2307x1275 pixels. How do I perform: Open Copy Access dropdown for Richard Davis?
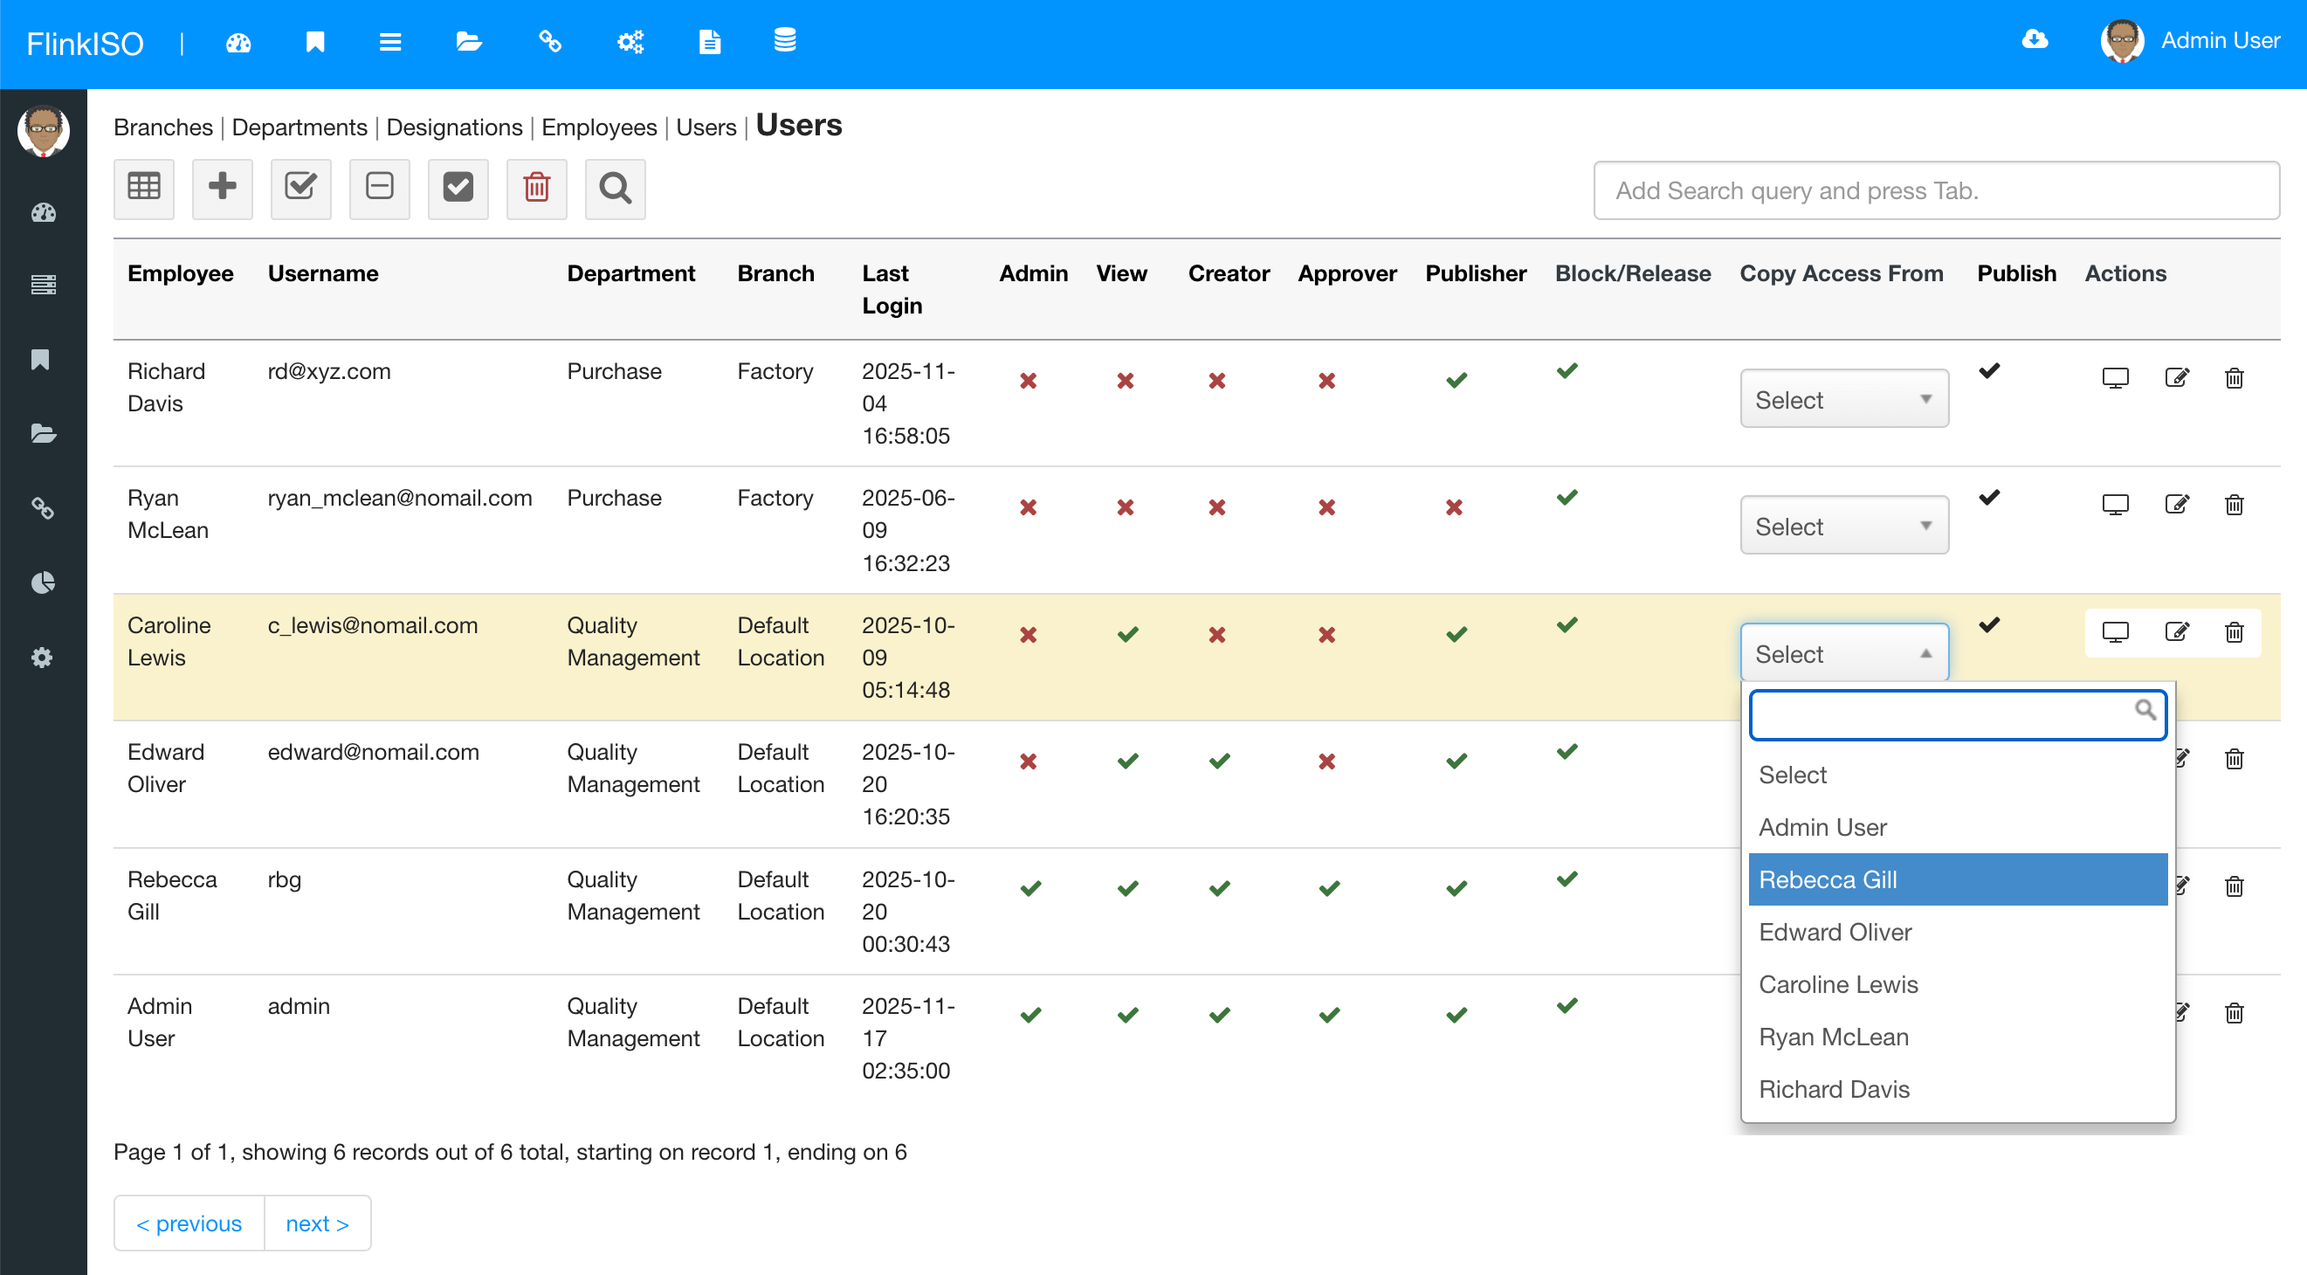(1843, 399)
